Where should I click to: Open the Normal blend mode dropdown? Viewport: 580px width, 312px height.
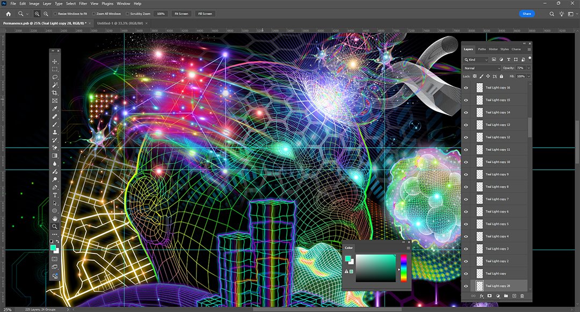(x=482, y=68)
